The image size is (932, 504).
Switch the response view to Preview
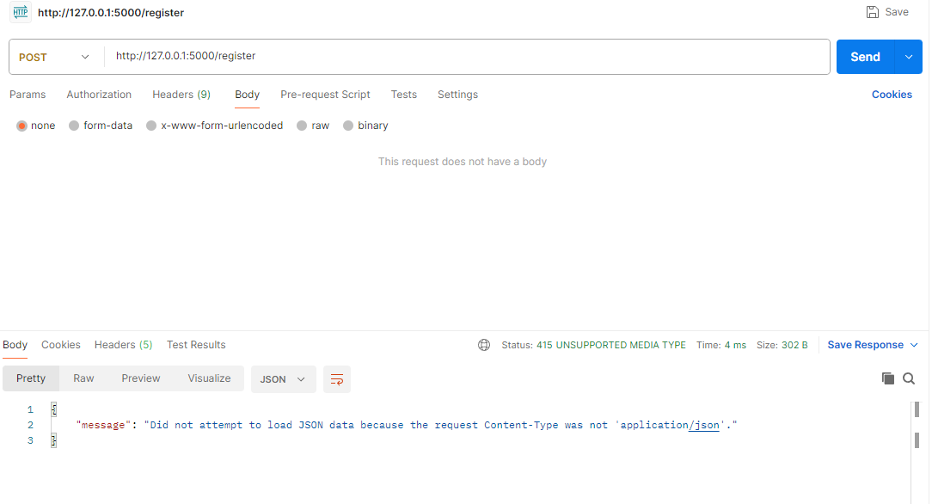click(x=140, y=378)
